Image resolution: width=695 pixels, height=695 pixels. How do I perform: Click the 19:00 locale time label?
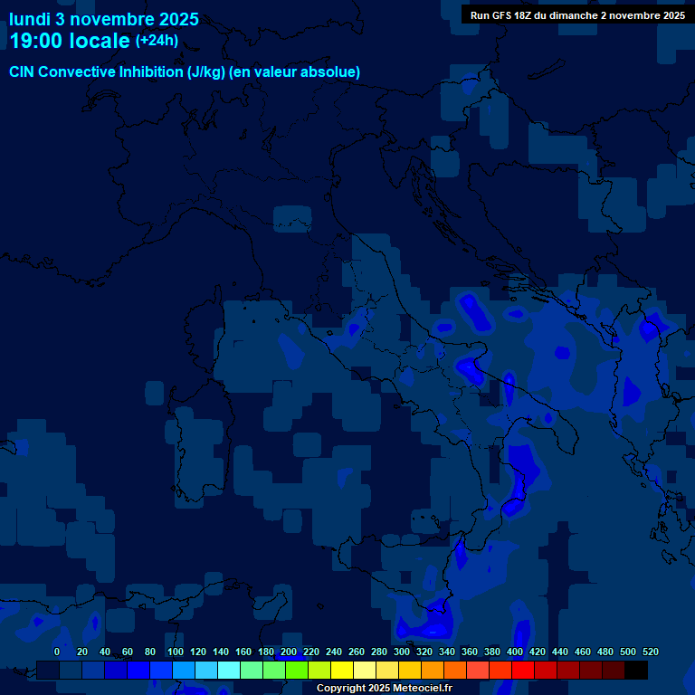pyautogui.click(x=70, y=41)
